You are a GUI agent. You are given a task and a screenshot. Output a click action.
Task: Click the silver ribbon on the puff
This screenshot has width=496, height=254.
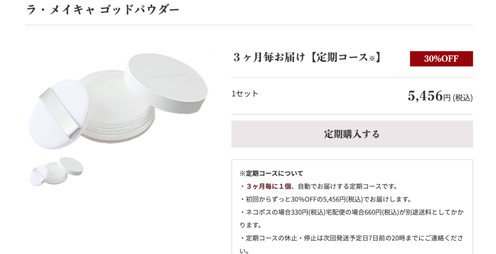60,113
